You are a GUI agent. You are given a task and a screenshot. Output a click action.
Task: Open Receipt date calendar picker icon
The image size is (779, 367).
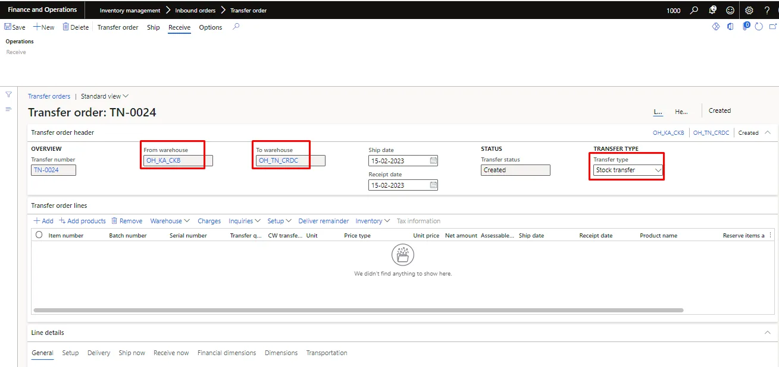click(x=433, y=185)
